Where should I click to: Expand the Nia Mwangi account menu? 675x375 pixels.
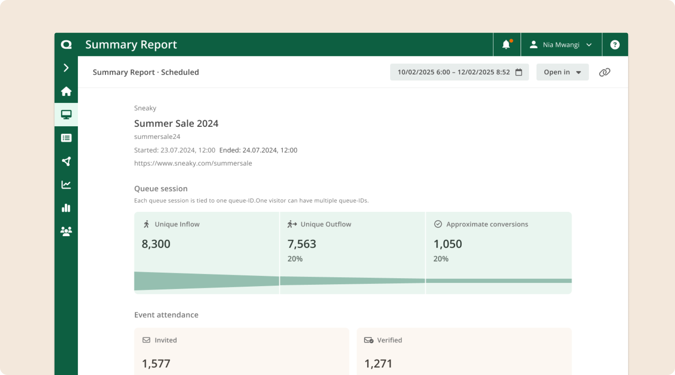click(x=561, y=45)
